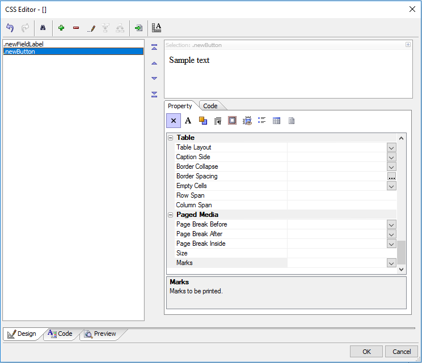Open the Preview tab
This screenshot has height=363, width=422.
[100, 334]
